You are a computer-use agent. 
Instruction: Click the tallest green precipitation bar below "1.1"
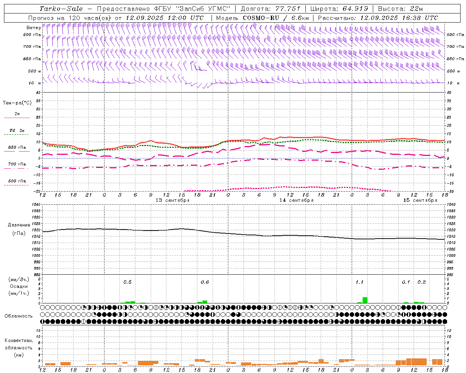pyautogui.click(x=365, y=300)
